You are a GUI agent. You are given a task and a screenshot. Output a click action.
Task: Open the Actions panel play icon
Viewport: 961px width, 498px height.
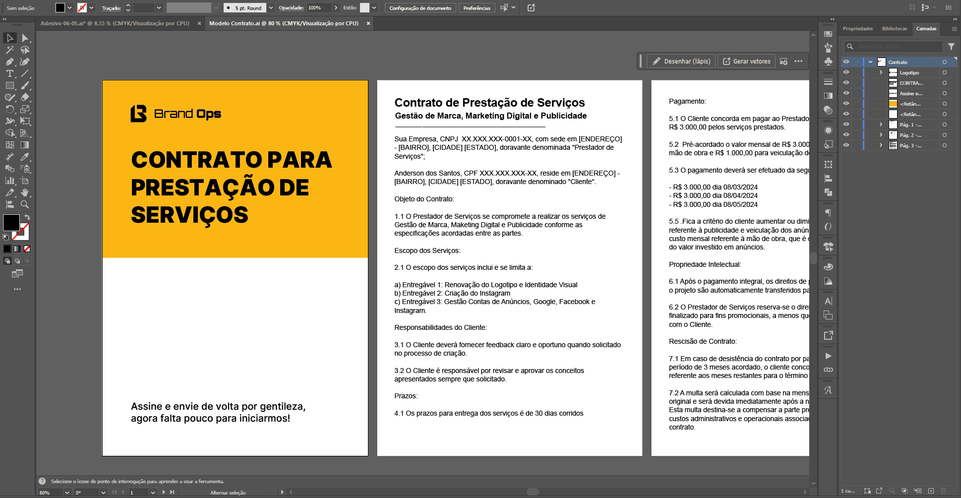(x=828, y=356)
